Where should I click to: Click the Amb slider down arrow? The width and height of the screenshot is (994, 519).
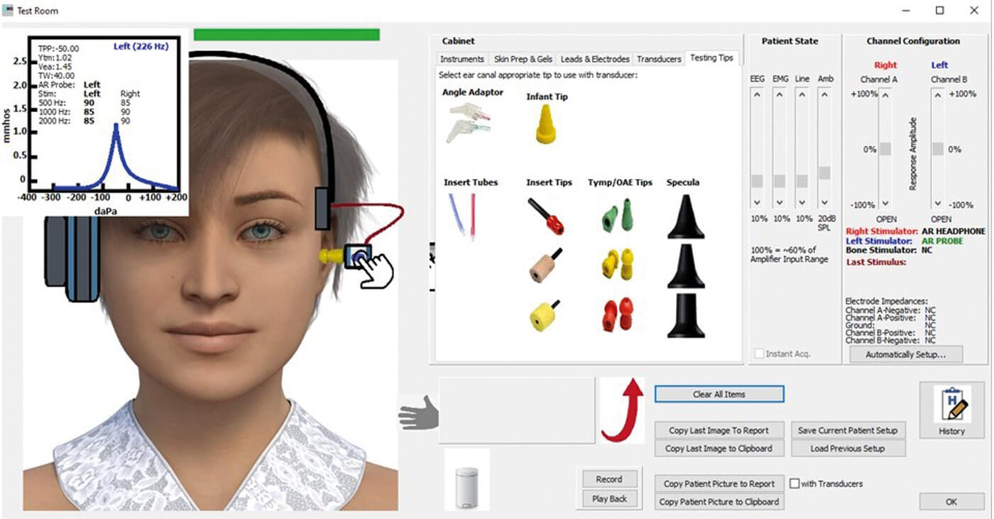click(x=824, y=202)
